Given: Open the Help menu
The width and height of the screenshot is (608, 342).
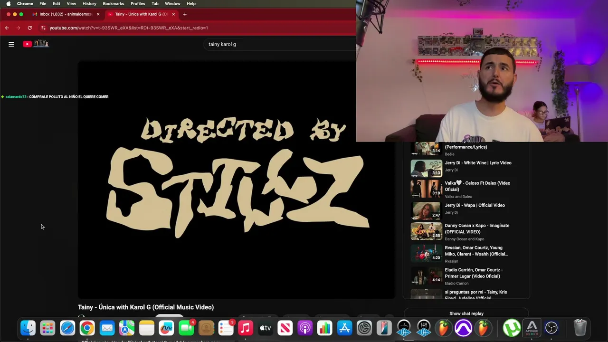Looking at the screenshot, I should [191, 3].
